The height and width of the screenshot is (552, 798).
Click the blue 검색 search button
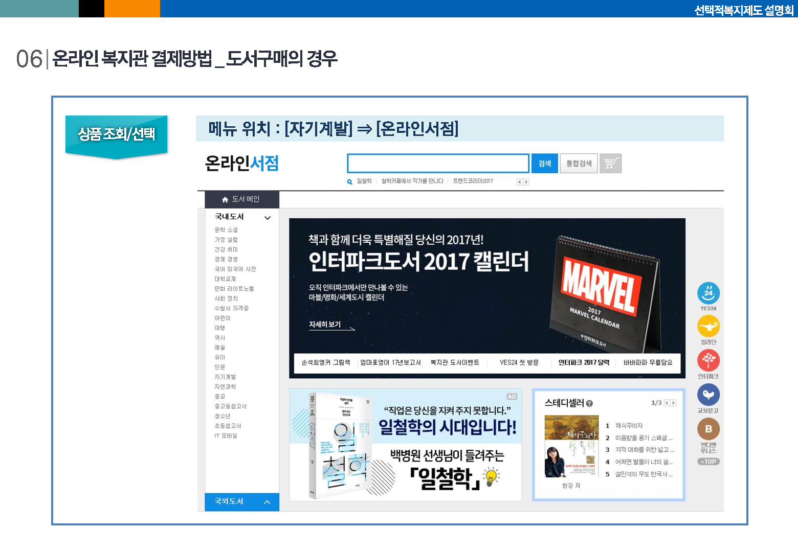point(545,164)
